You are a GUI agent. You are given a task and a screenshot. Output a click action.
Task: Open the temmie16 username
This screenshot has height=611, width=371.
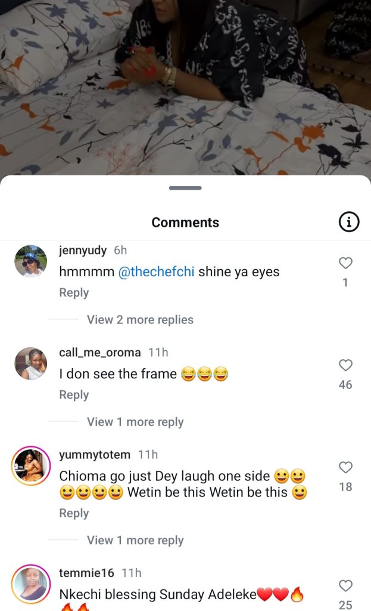click(86, 573)
